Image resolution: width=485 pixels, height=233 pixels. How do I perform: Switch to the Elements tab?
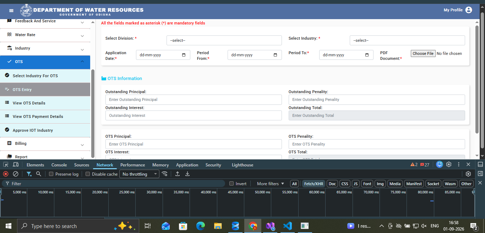[x=36, y=165]
